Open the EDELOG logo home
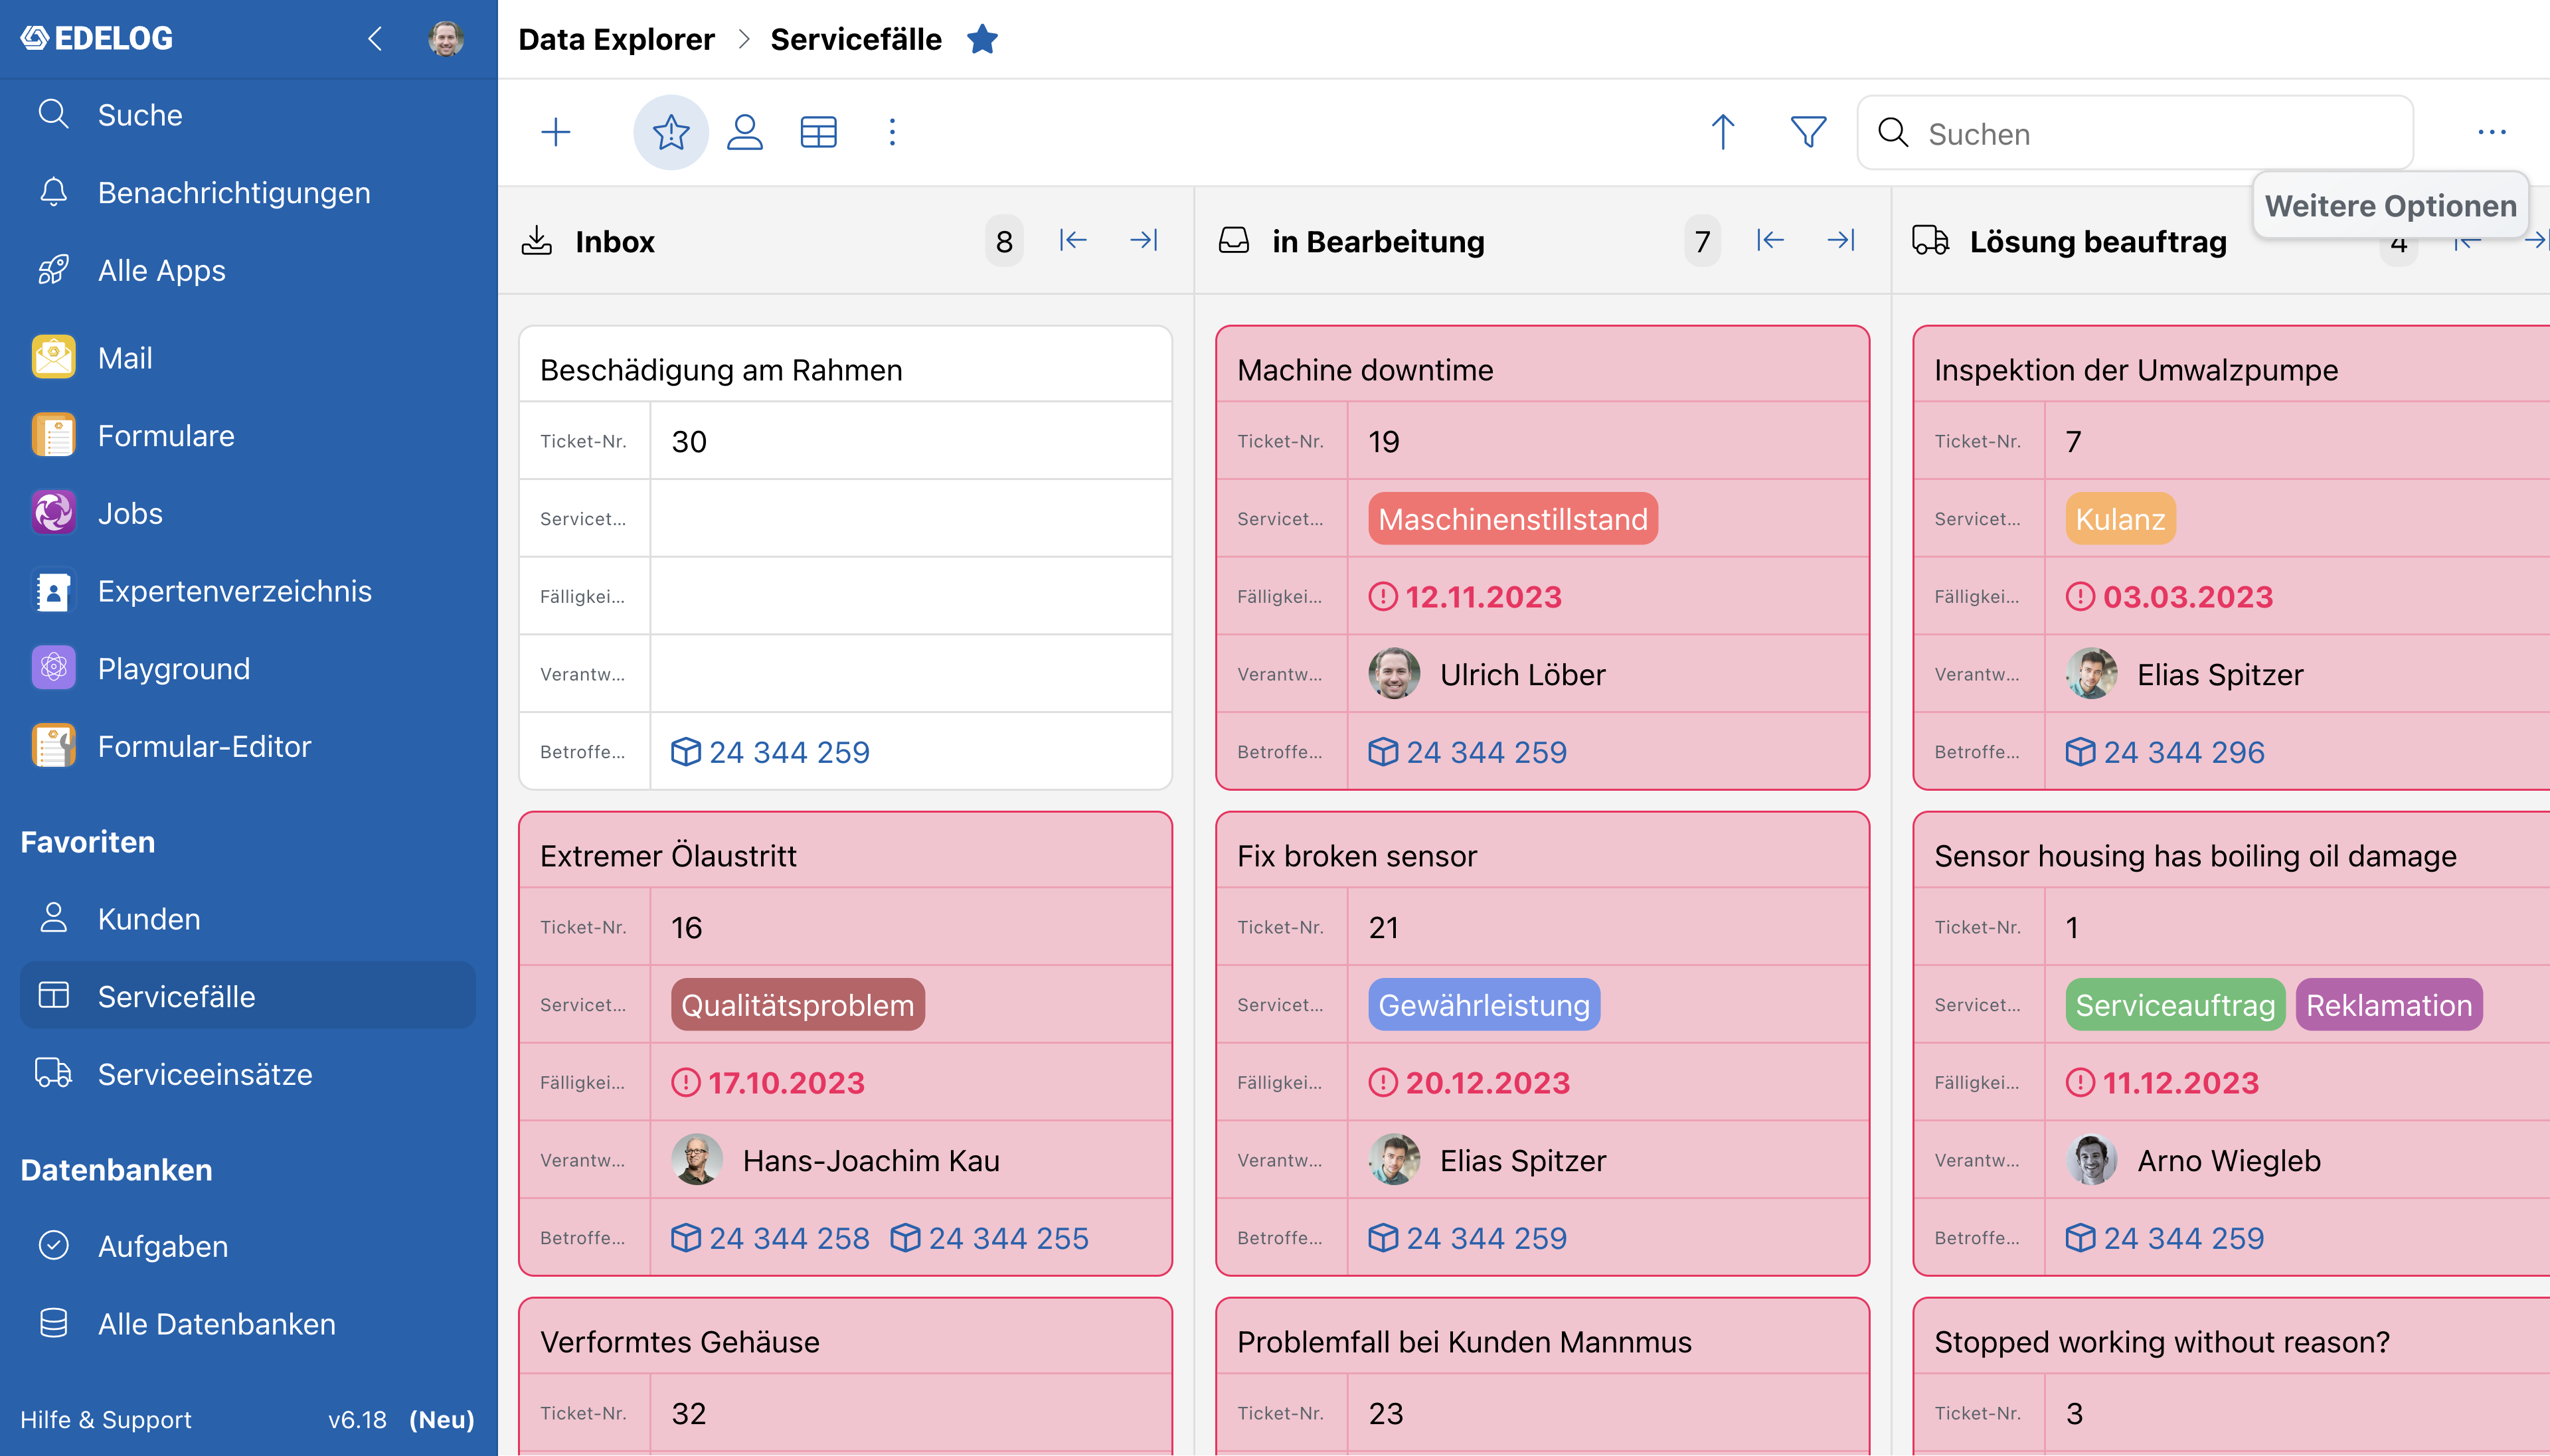The width and height of the screenshot is (2550, 1456). pos(97,38)
